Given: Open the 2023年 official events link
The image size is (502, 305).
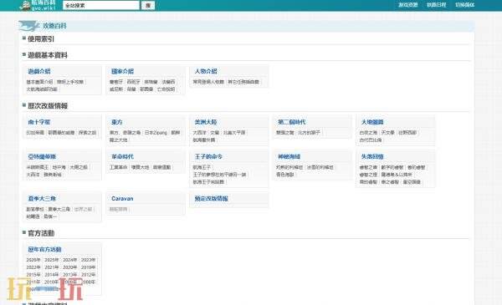Looking at the screenshot, I should click(x=88, y=260).
